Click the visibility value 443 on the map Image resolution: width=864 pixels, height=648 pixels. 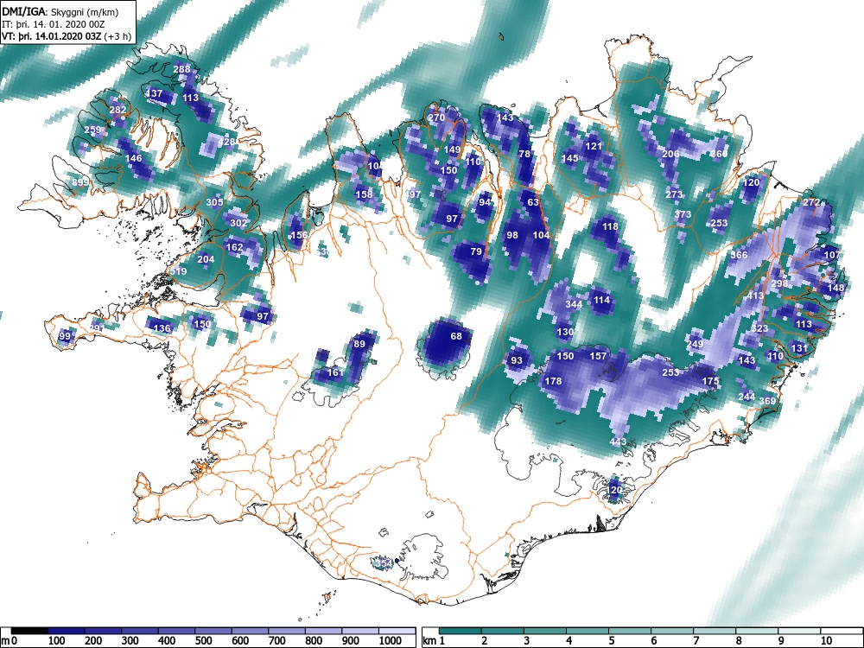[619, 442]
